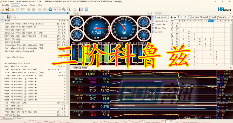Switch to the Channels bottom tab

[7, 118]
